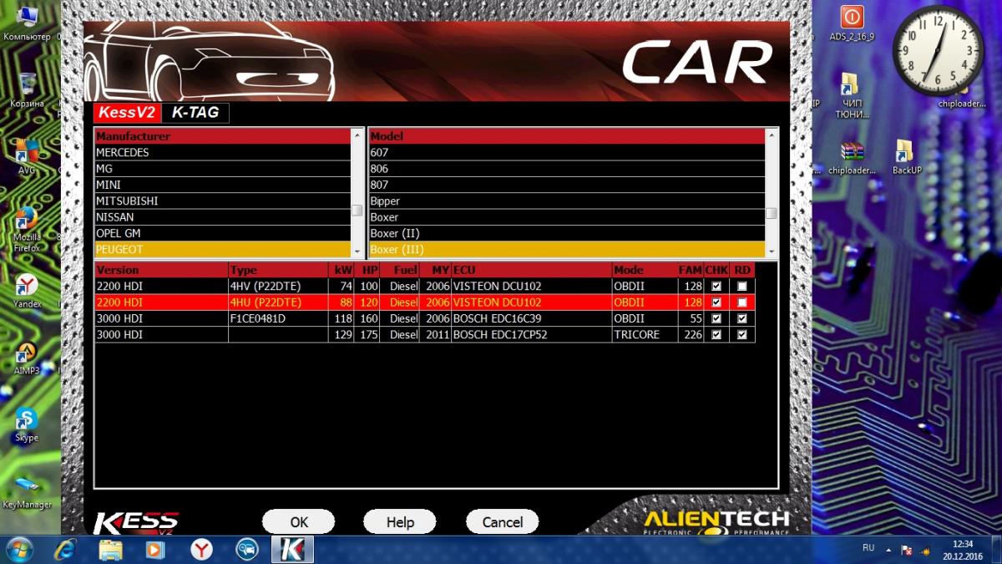The image size is (1002, 564).
Task: Switch to the KessV2 tab
Action: pos(127,112)
